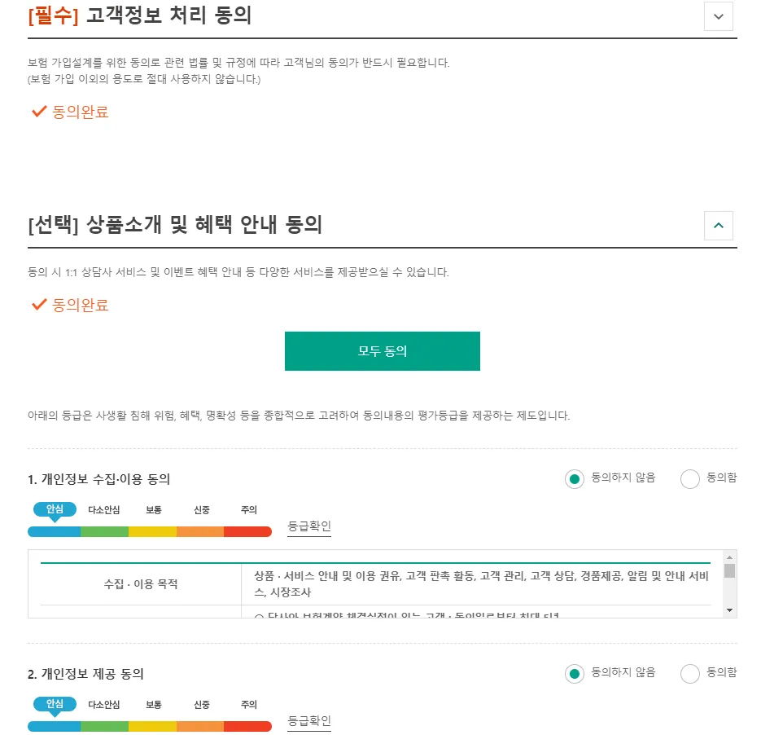Viewport: 761px width, 735px height.
Task: Click 신중 on the first rating indicator
Action: [201, 510]
